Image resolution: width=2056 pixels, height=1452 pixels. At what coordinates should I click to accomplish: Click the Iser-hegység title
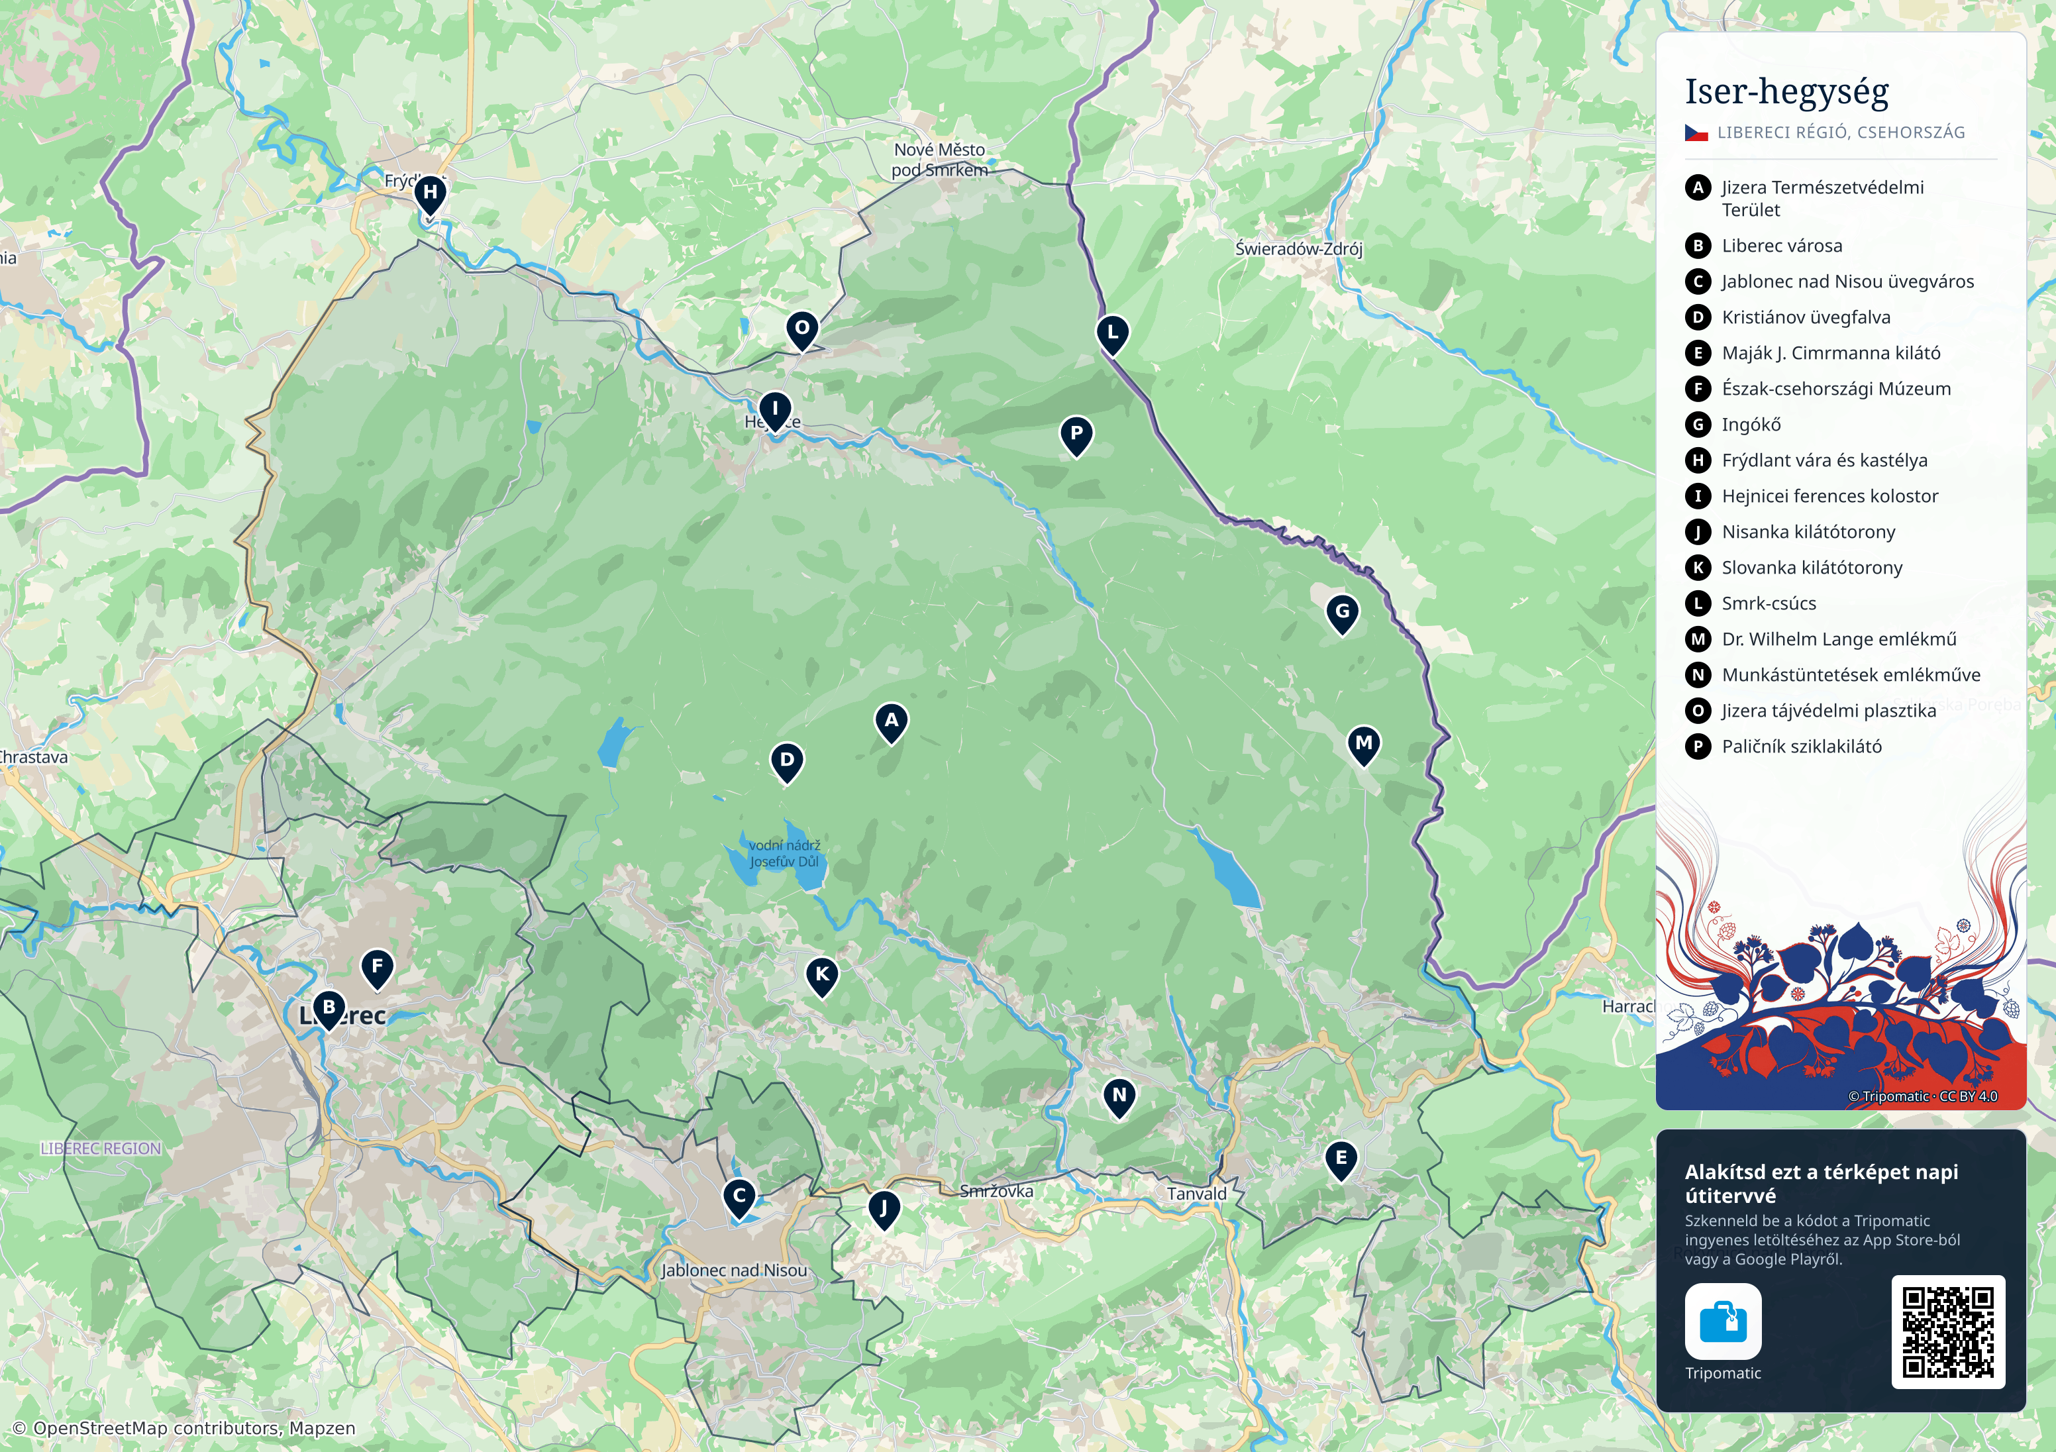(x=1786, y=91)
